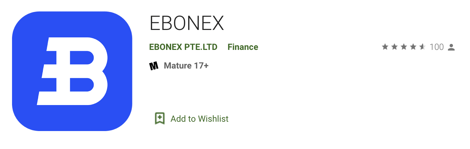The image size is (470, 149).
Task: Click the Add to Wishlist text
Action: pos(200,119)
